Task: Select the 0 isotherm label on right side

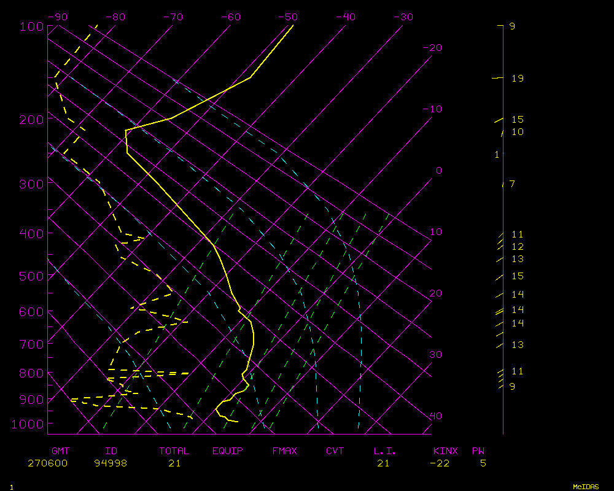Action: point(438,171)
